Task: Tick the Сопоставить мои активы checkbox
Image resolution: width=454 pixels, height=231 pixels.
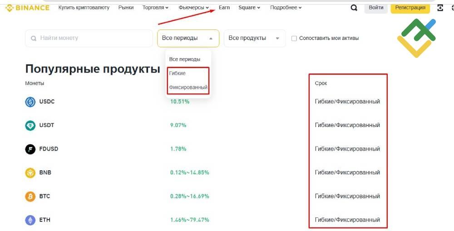Action: pos(294,38)
